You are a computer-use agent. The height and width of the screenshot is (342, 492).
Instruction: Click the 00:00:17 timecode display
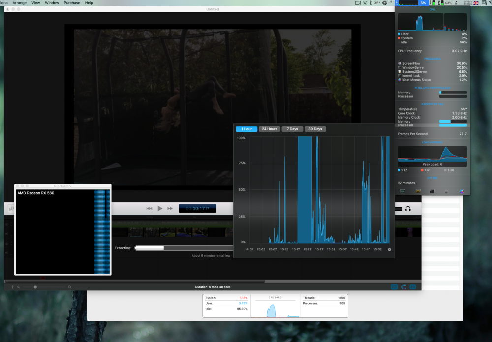(x=198, y=208)
